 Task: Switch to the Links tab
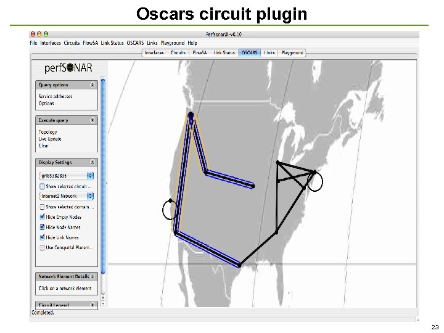click(269, 52)
